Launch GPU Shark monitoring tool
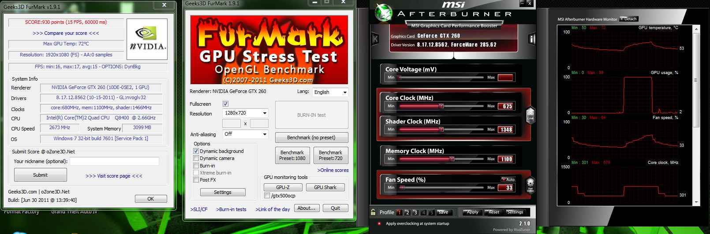Screen dimensions: 710x234 tap(325, 187)
